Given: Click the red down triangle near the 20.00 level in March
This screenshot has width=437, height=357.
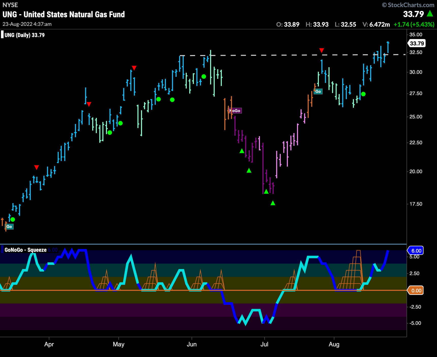Looking at the screenshot, I should coord(37,167).
